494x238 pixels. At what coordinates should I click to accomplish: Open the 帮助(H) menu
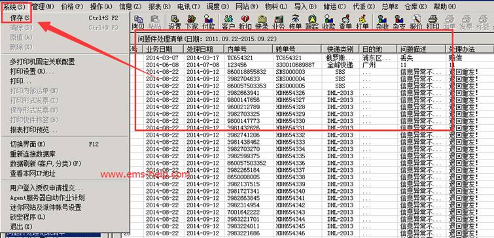[x=444, y=6]
